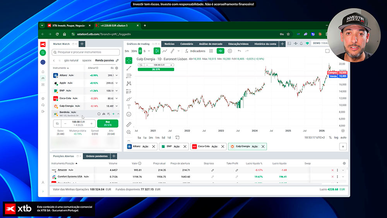Switch to line chart type

click(164, 51)
